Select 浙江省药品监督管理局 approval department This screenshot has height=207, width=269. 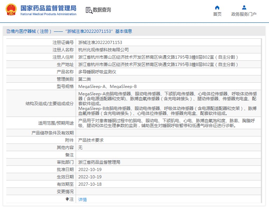[99, 162]
